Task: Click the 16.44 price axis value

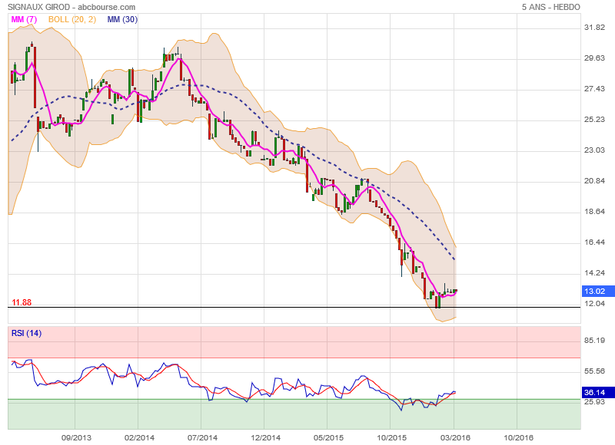Action: click(x=594, y=242)
